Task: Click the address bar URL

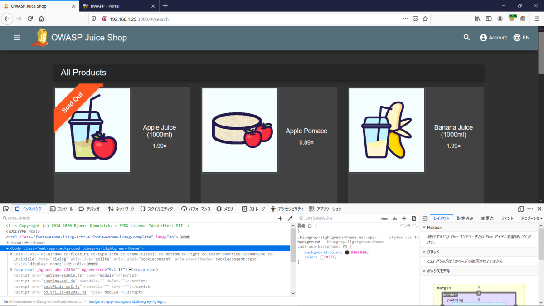Action: 139,19
